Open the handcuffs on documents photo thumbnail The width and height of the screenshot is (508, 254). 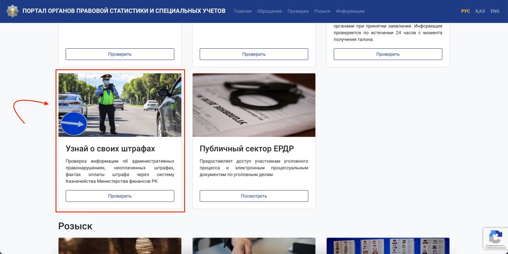(x=254, y=105)
